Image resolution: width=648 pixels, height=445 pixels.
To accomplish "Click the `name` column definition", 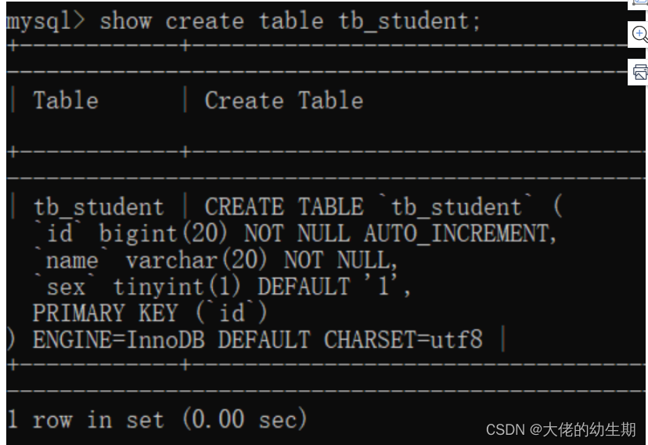I will coord(216,260).
